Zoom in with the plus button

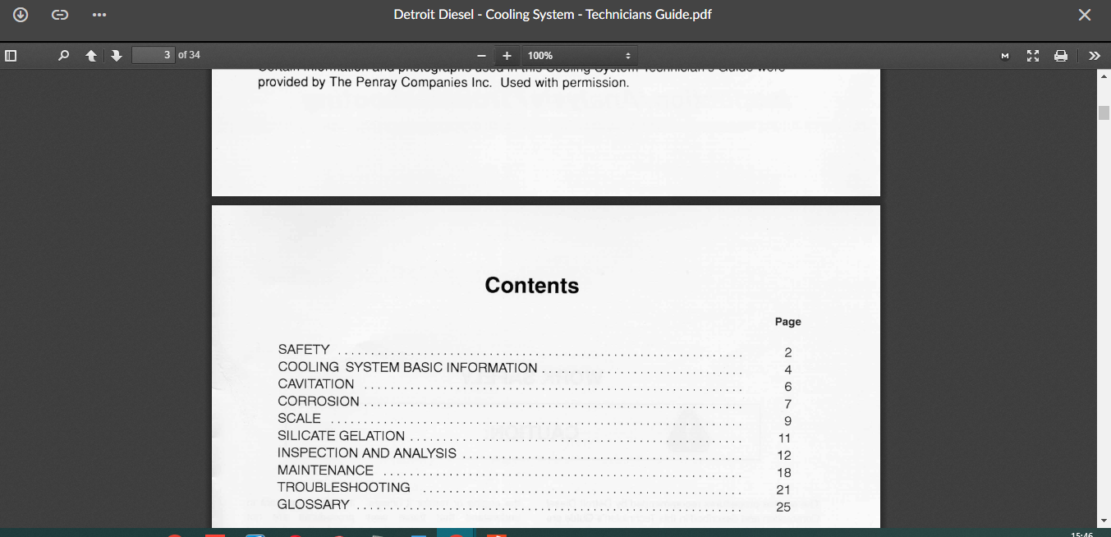coord(507,56)
